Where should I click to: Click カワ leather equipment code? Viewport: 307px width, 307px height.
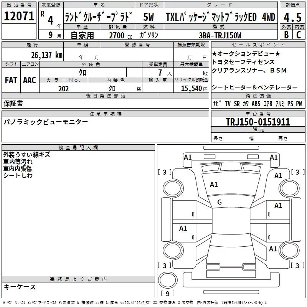[246, 104]
